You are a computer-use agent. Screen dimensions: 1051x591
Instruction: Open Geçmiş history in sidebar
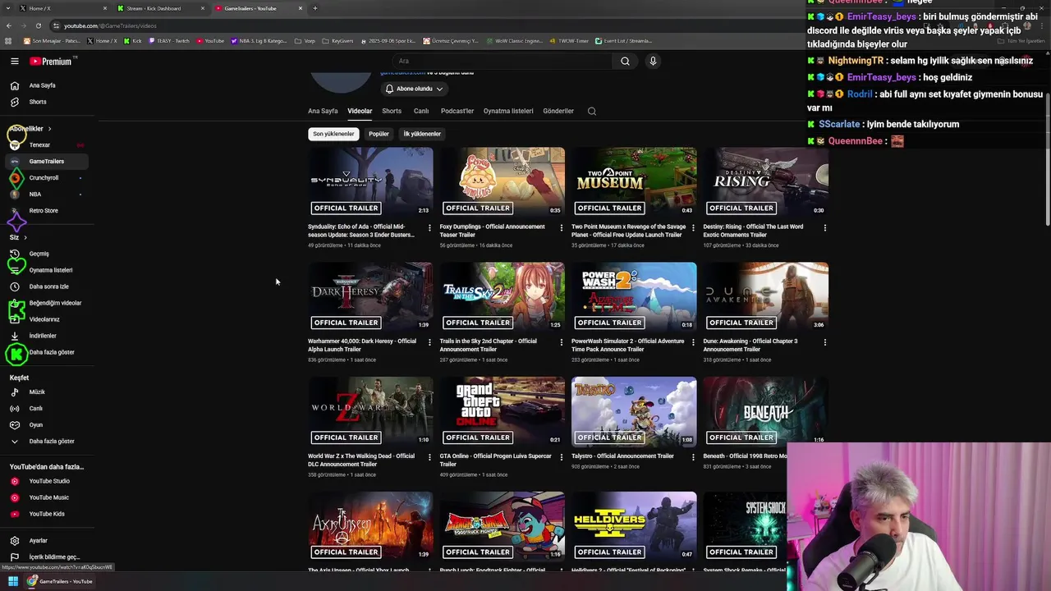(39, 254)
